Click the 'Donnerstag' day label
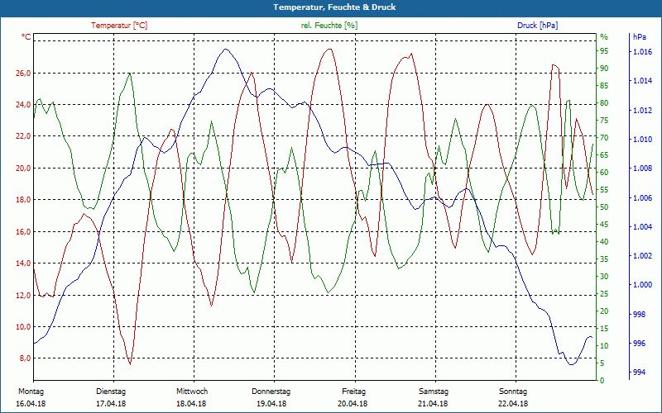The width and height of the screenshot is (662, 413). click(x=271, y=392)
